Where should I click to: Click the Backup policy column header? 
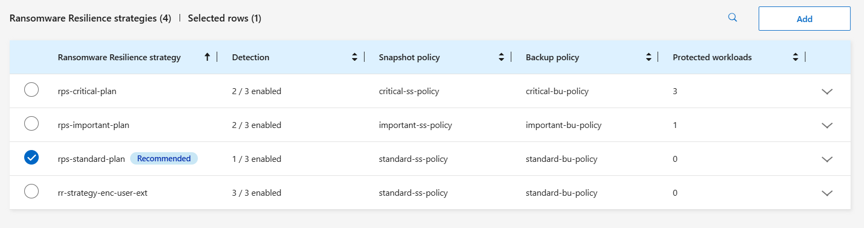point(552,58)
